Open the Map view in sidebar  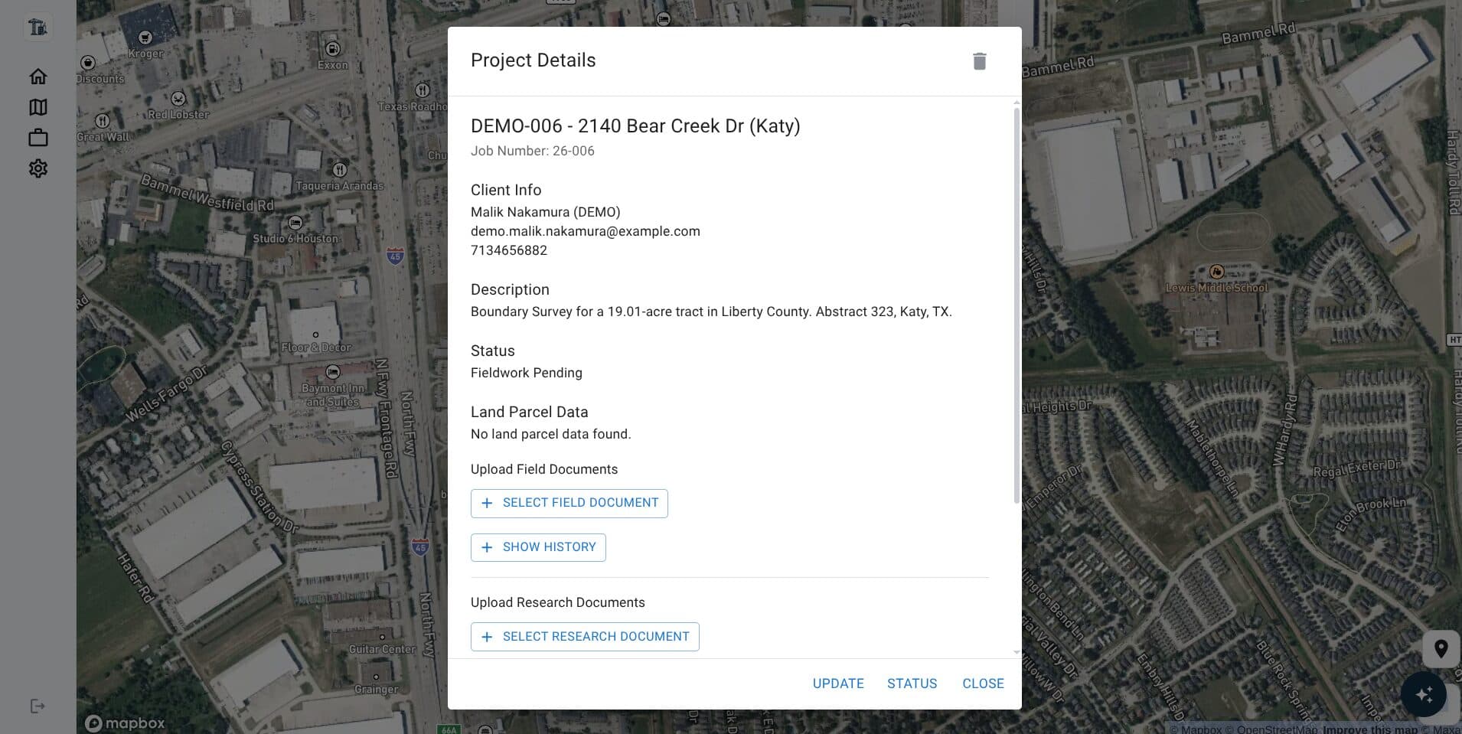(x=38, y=107)
